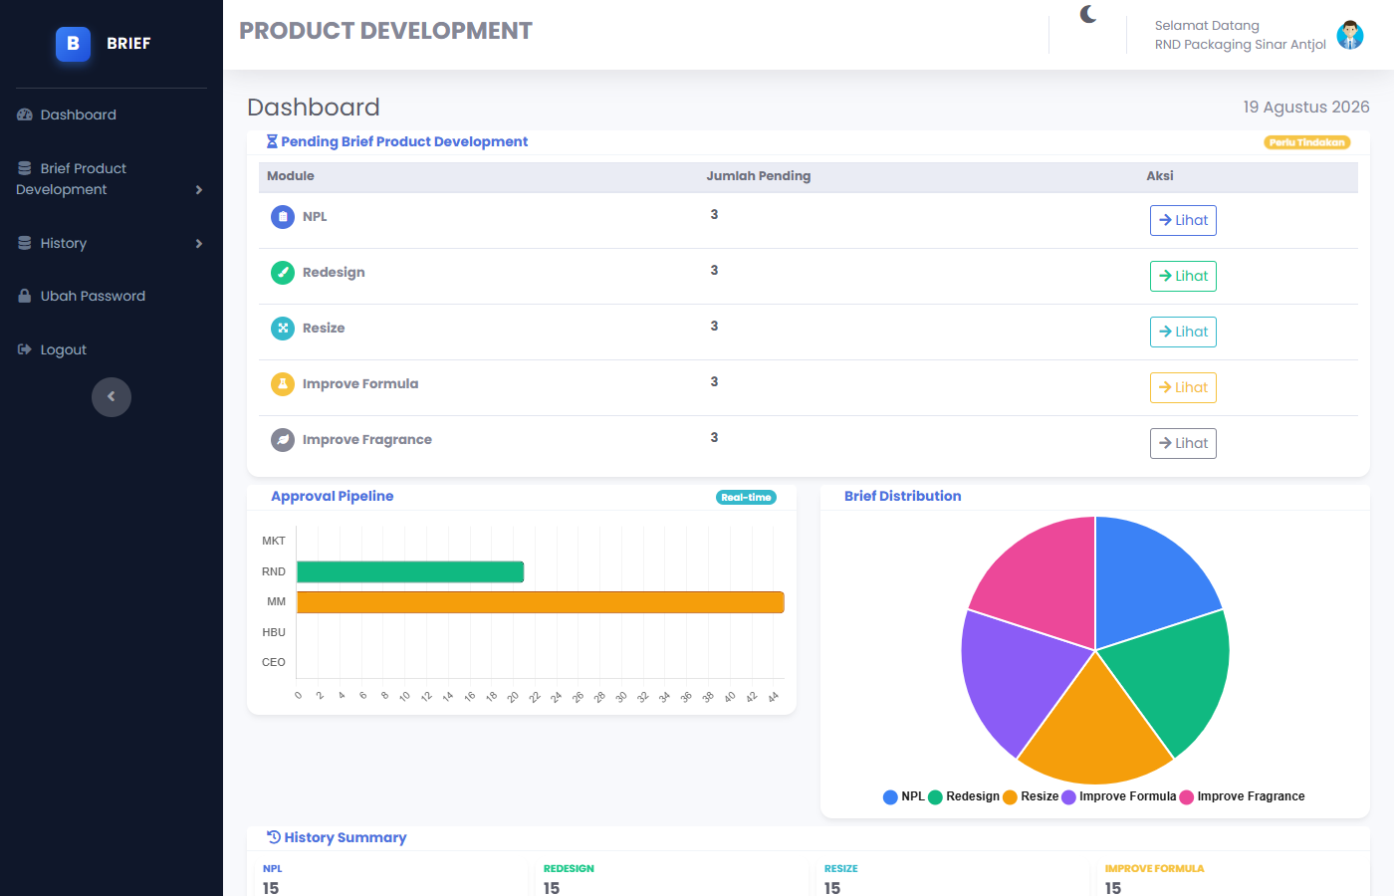Image resolution: width=1394 pixels, height=896 pixels.
Task: Toggle Improve Fragrance legend swatch
Action: click(1186, 796)
